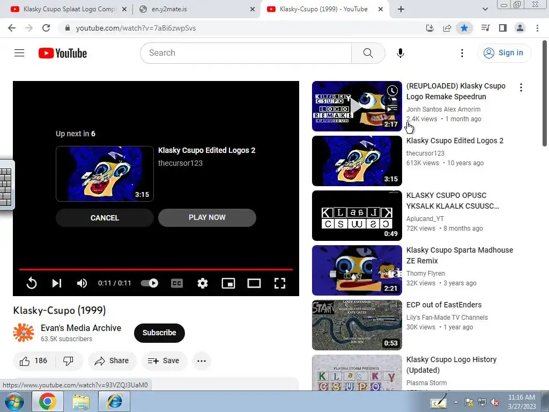Open options menu for Logo Remake Speedrun video
Viewport: 549px width, 412px height.
pyautogui.click(x=521, y=87)
